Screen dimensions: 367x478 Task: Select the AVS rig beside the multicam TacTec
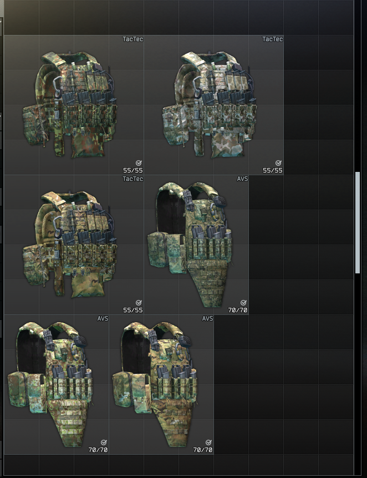tap(196, 245)
